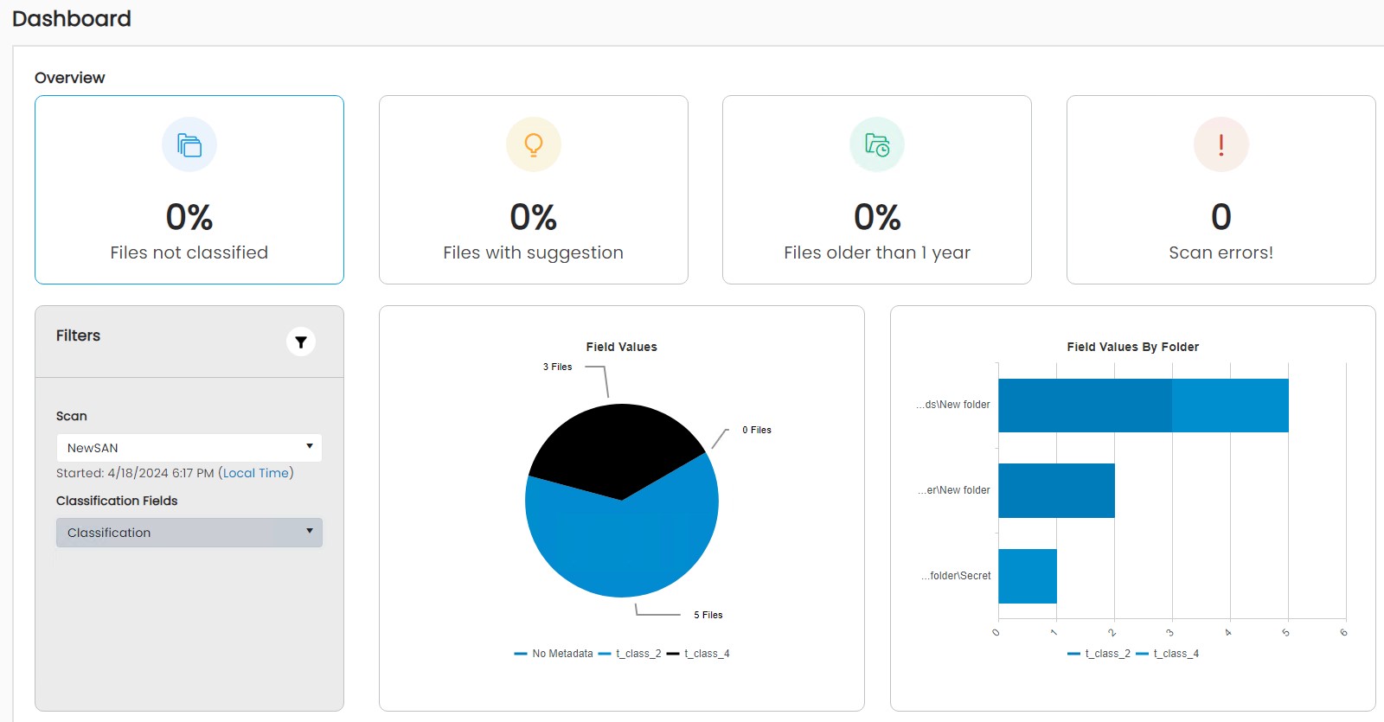Click the funnel filter icon in Filters
This screenshot has height=722, width=1384.
(301, 342)
